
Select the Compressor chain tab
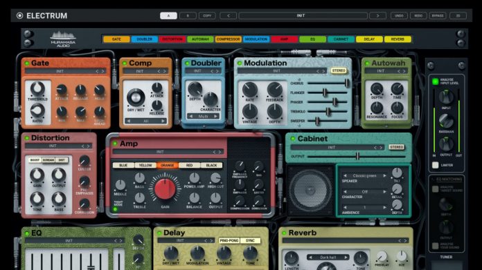pos(228,39)
